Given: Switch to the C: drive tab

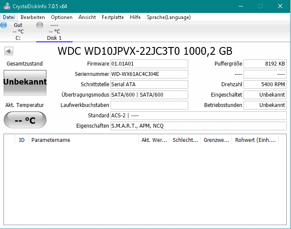Looking at the screenshot, I should click(x=18, y=31).
